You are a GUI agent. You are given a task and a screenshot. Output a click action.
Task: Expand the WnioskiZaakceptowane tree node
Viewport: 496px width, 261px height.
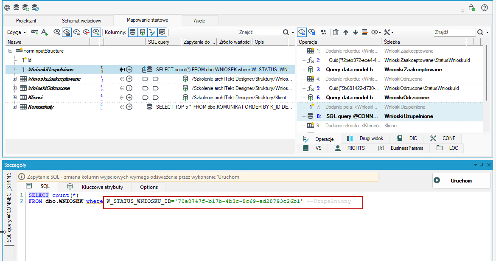pos(14,79)
